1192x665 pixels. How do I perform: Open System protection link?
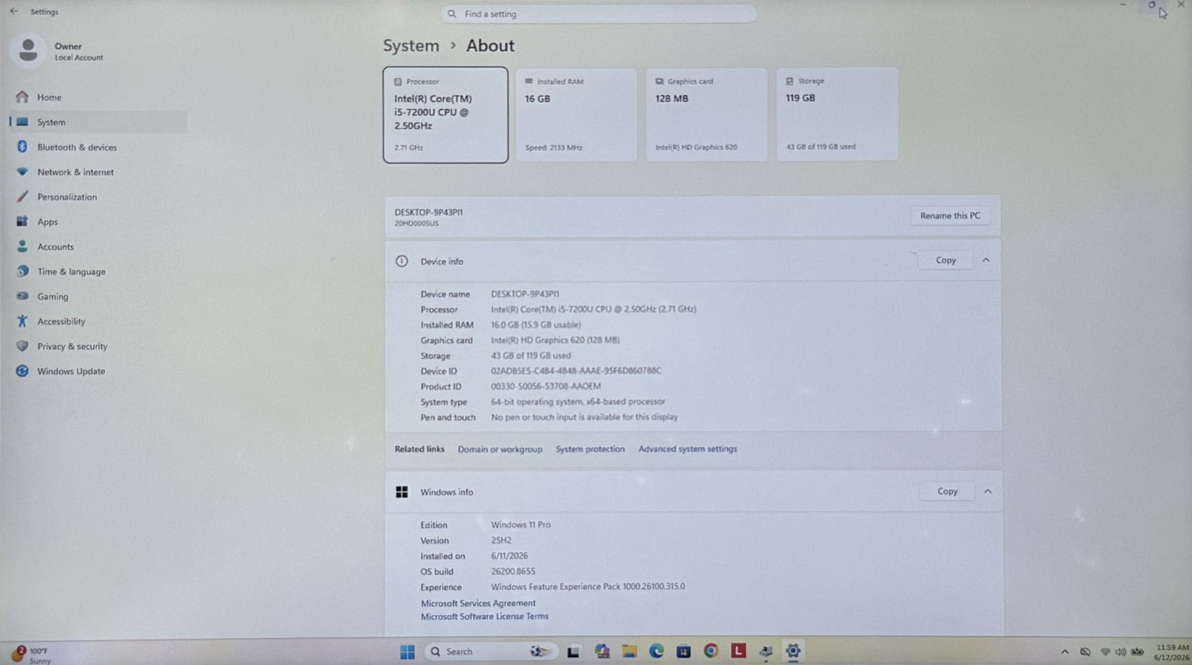pos(590,449)
